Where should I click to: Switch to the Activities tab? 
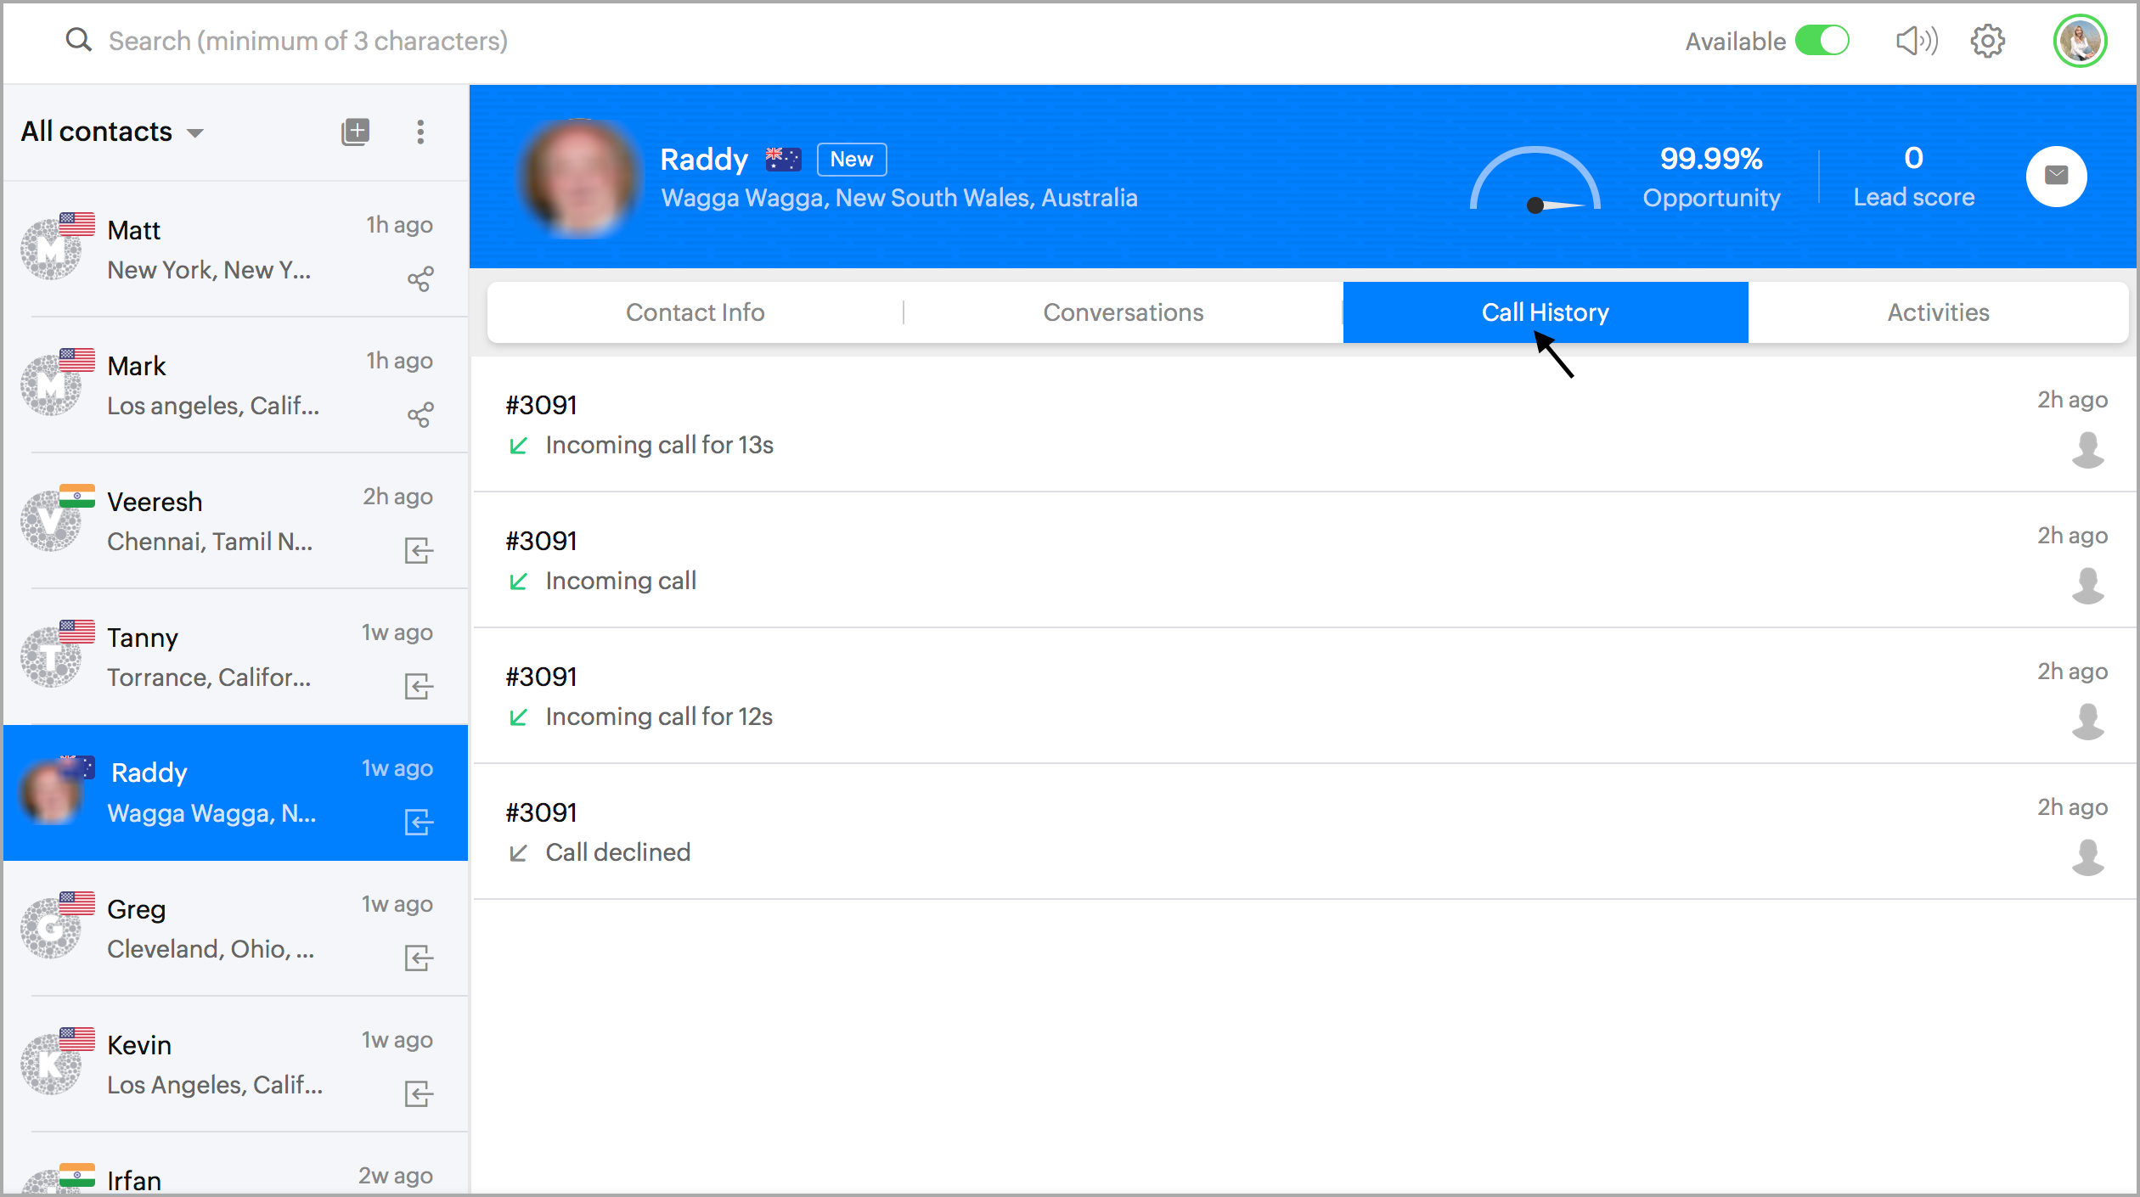click(1938, 312)
